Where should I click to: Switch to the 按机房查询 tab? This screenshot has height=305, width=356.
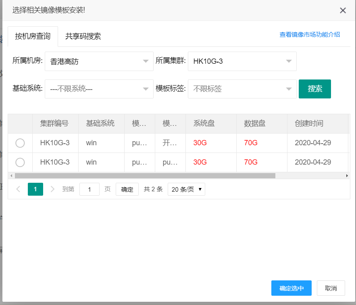point(33,36)
